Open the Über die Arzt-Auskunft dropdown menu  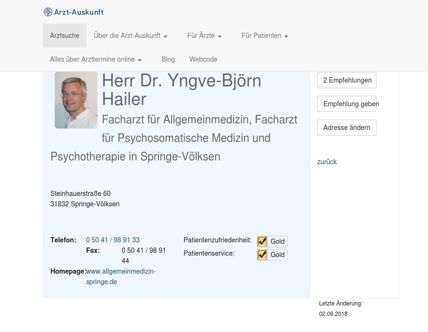(x=127, y=36)
